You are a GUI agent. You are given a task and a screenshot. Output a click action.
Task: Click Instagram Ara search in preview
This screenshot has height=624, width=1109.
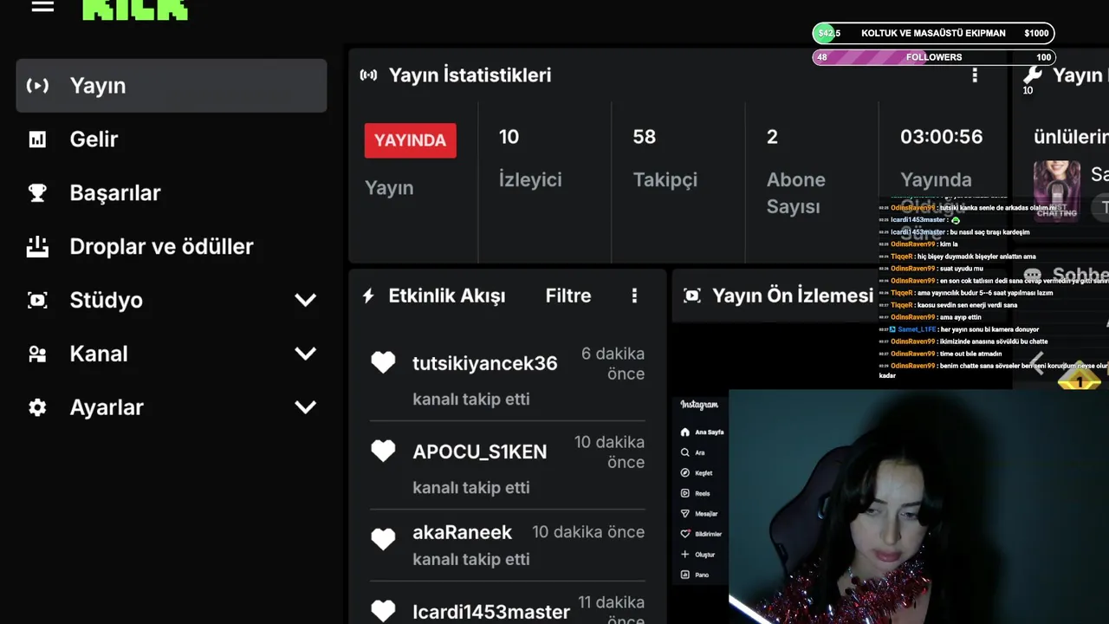692,452
